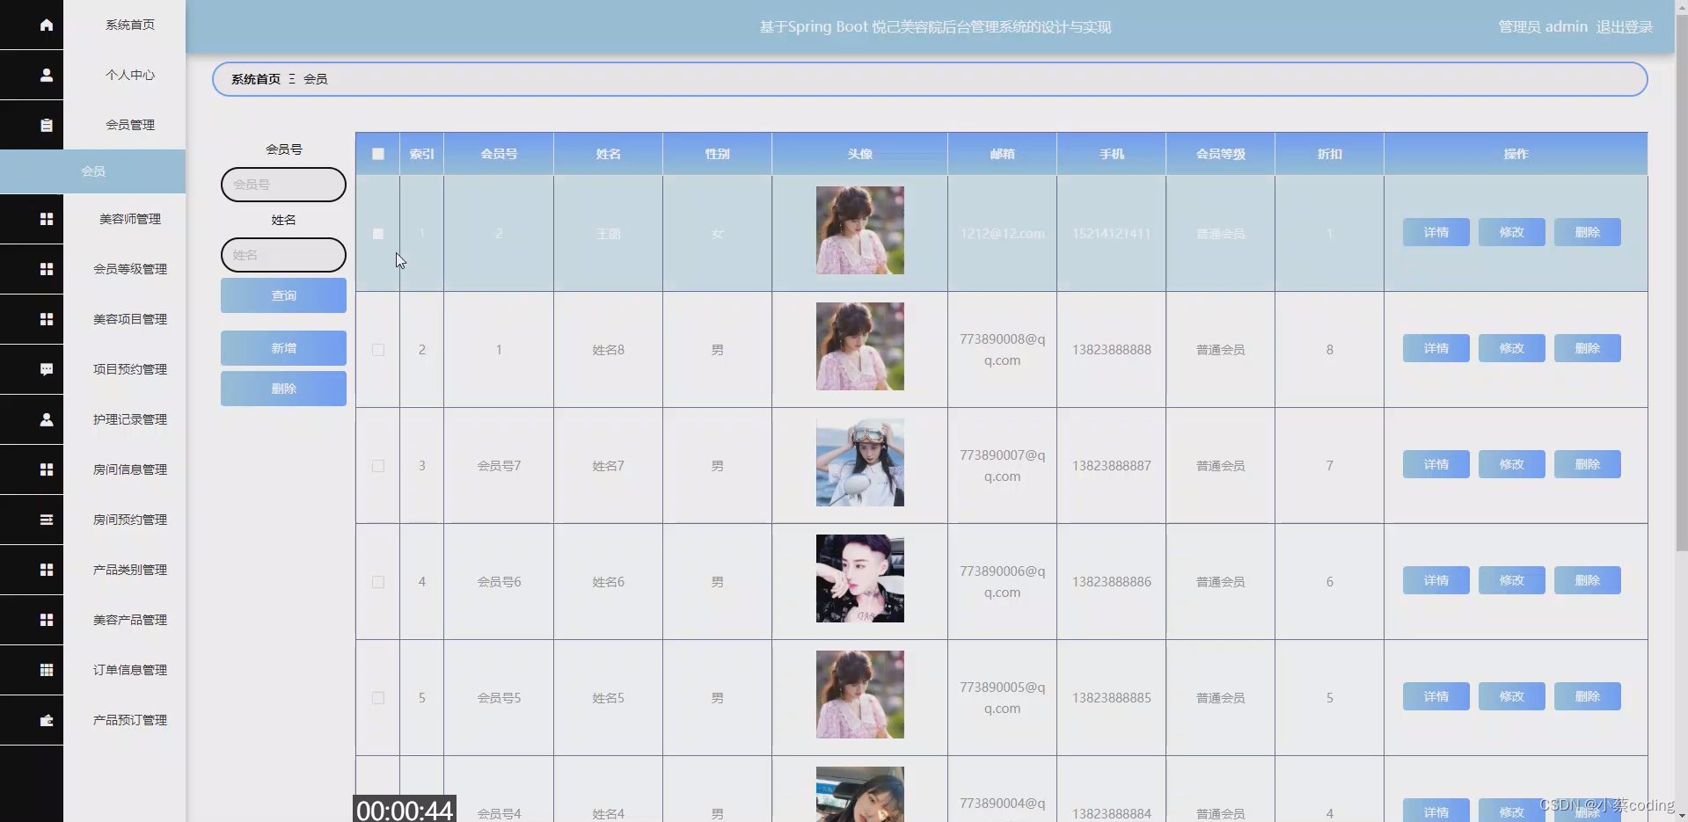Click the clipboard icon beside 会员管理
The height and width of the screenshot is (822, 1688).
(x=46, y=125)
